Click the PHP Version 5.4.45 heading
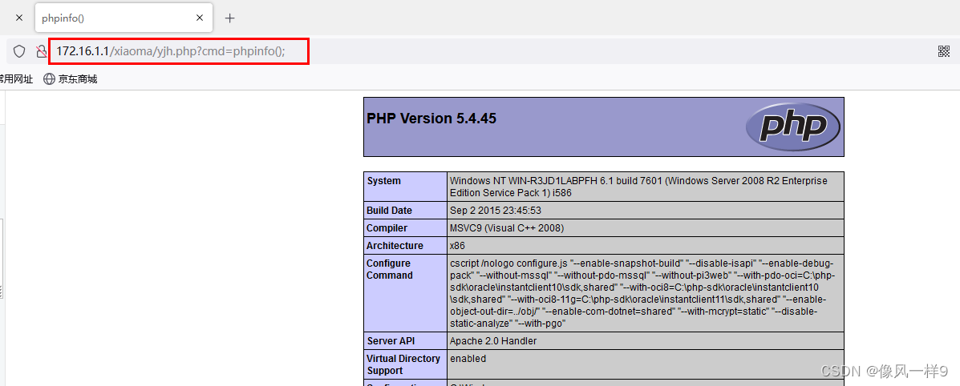960x386 pixels. click(431, 119)
